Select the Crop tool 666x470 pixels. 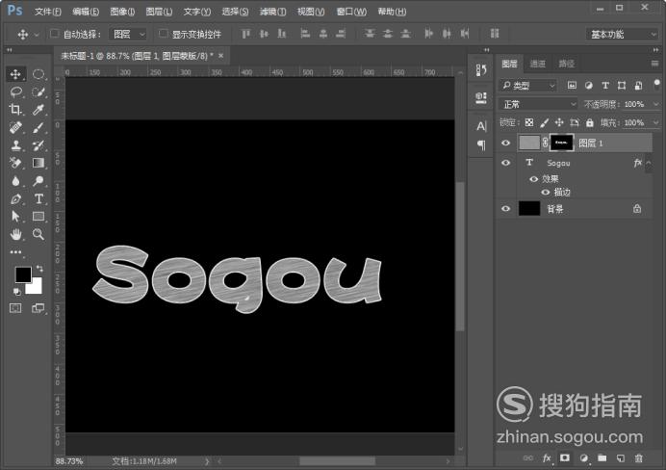point(15,110)
